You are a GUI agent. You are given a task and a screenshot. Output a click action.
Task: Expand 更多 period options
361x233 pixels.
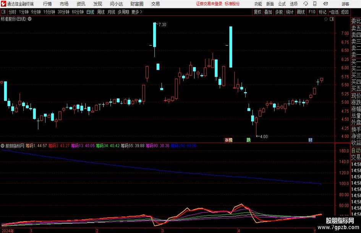tap(137, 12)
